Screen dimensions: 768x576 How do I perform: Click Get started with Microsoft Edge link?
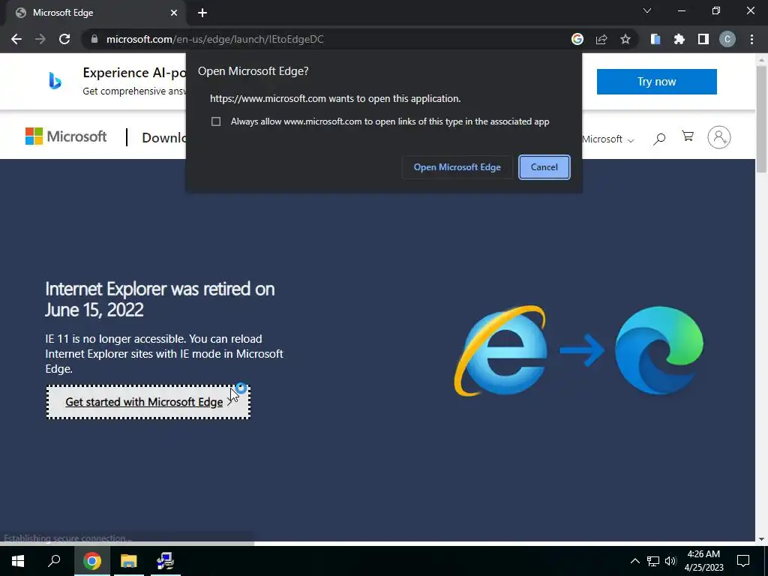point(148,402)
